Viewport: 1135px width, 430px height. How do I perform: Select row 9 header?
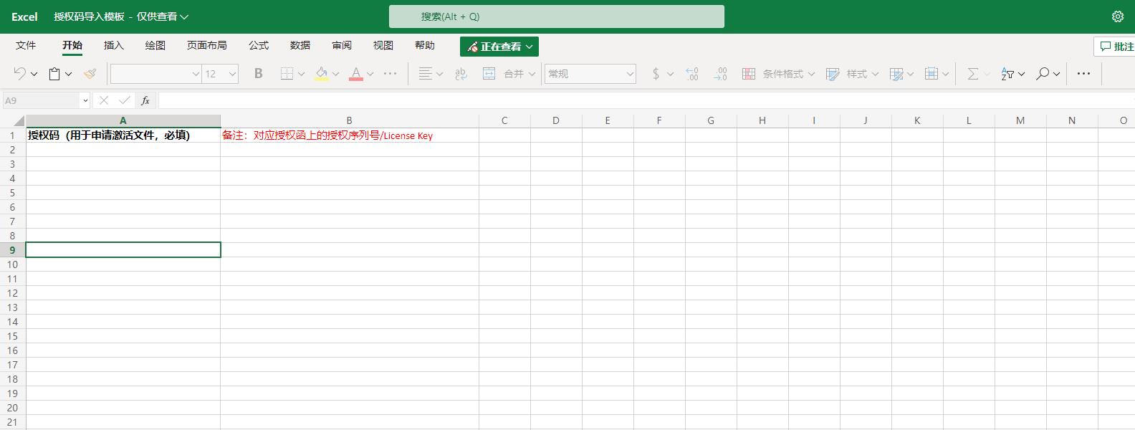13,249
